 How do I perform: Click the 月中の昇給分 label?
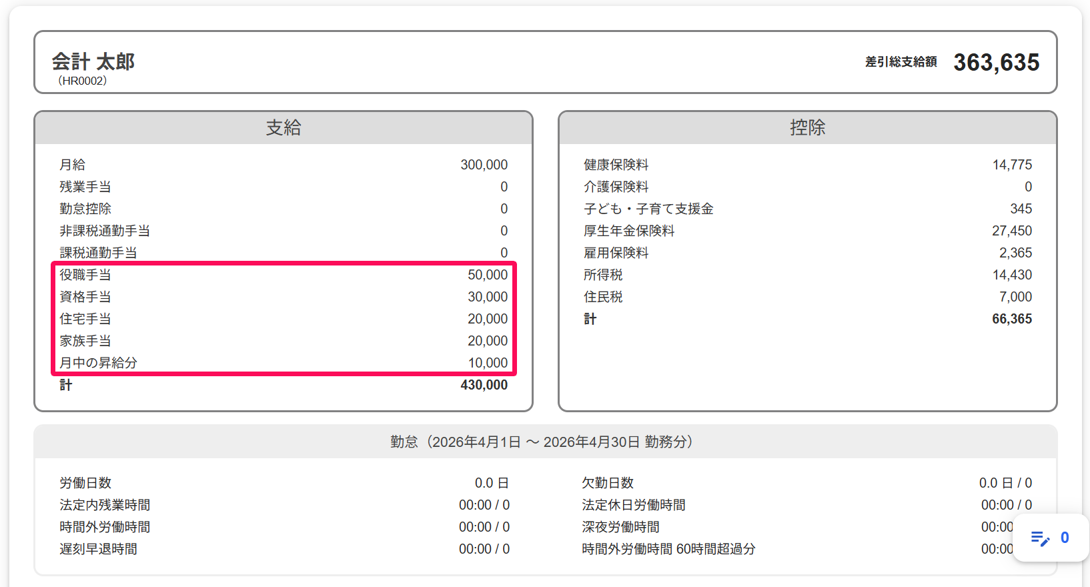(98, 363)
